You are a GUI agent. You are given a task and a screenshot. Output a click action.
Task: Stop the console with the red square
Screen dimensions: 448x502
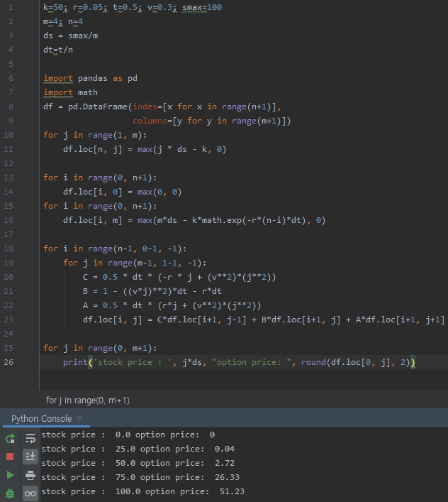[10, 457]
